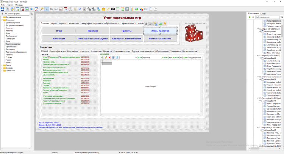Image resolution: width=284 pixels, height=154 pixels.
Task: Click the 'Найти форму' search field
Action: click(18, 14)
